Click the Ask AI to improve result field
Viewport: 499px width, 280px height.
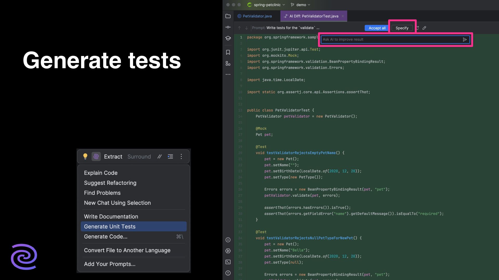[390, 39]
